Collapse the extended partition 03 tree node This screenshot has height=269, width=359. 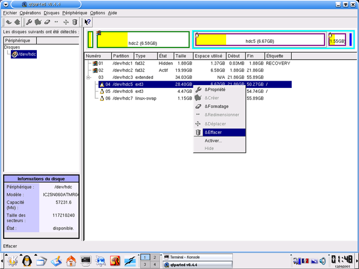tap(88, 78)
